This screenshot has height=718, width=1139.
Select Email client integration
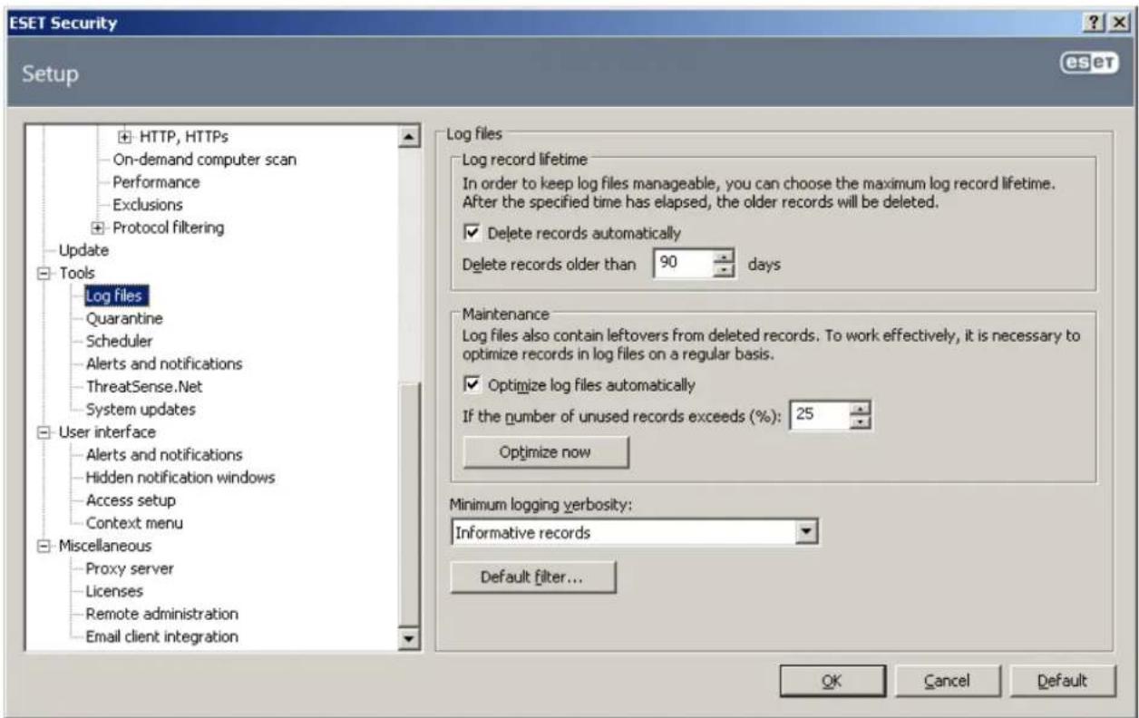click(x=161, y=636)
